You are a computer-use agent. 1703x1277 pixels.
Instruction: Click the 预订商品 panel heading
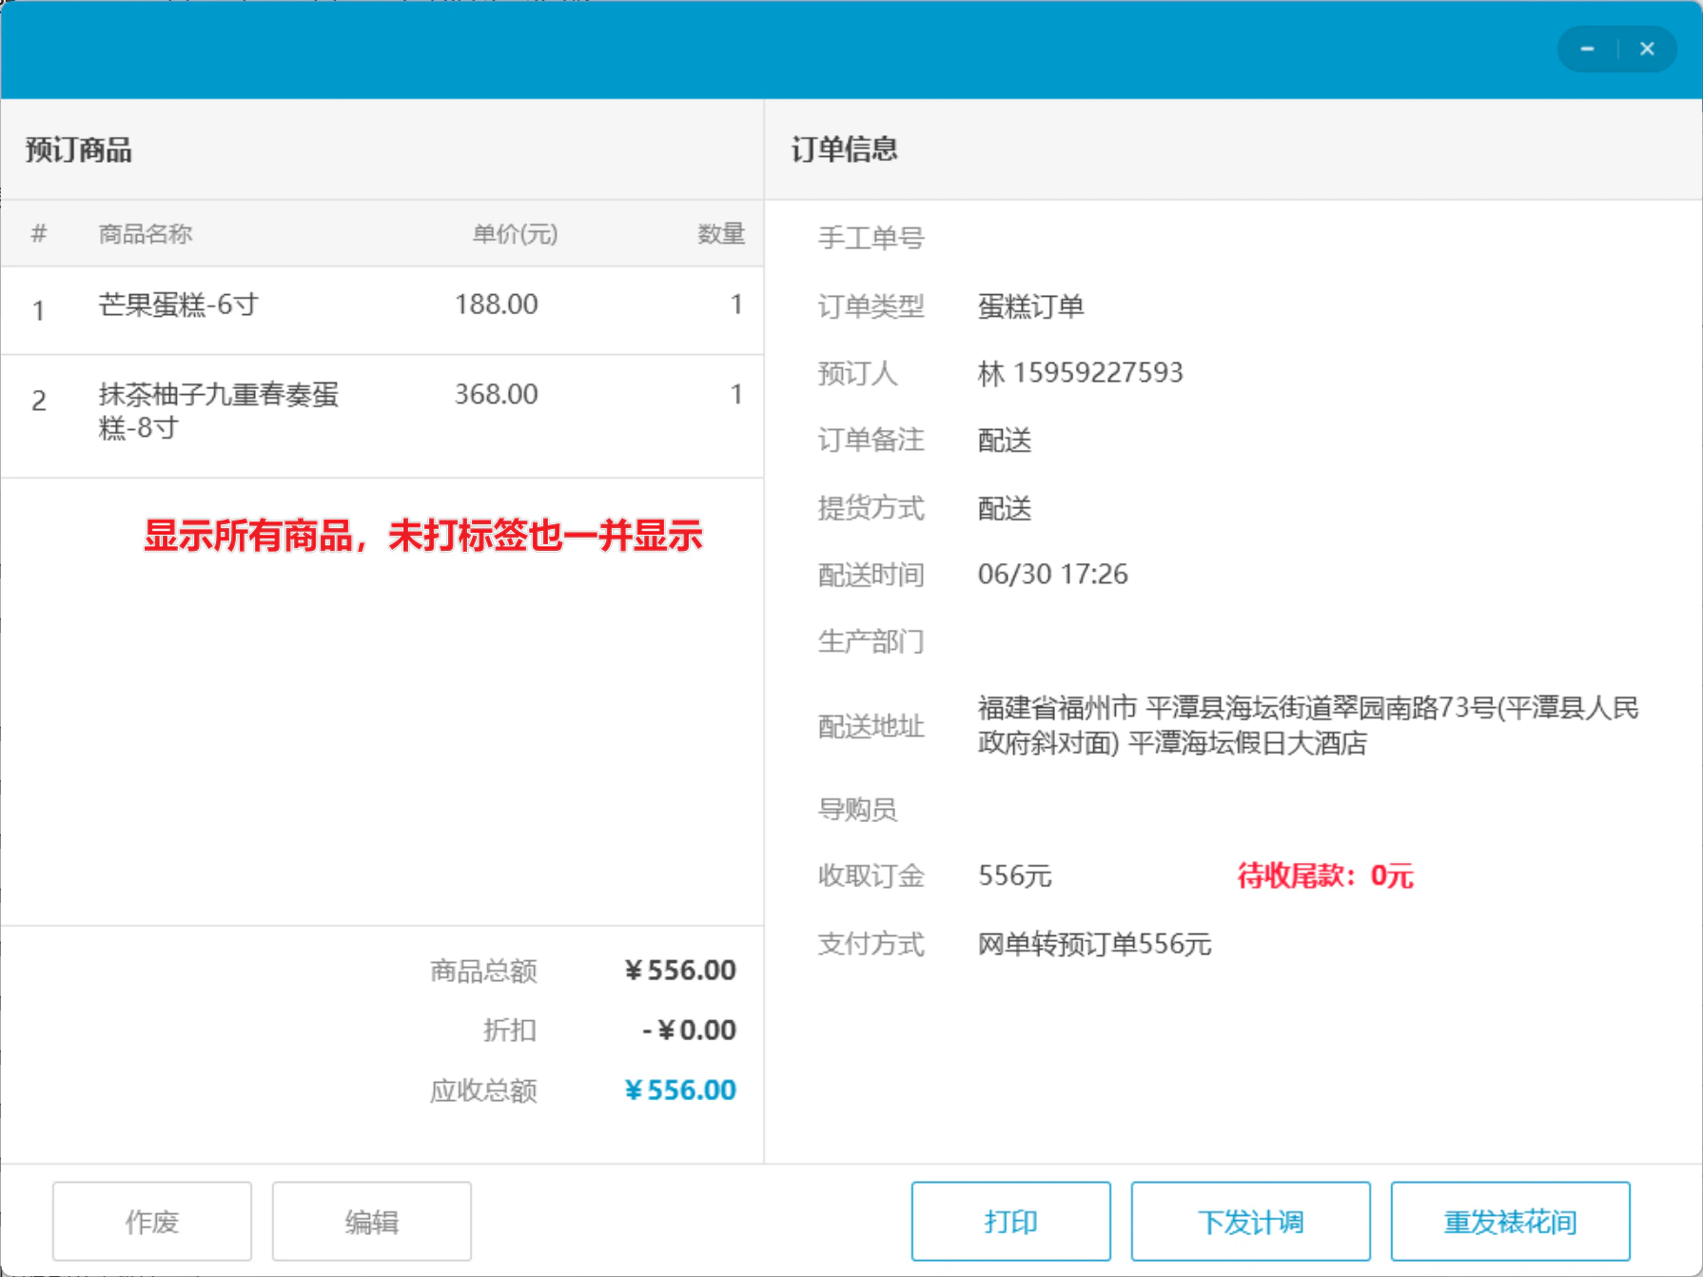pos(79,149)
